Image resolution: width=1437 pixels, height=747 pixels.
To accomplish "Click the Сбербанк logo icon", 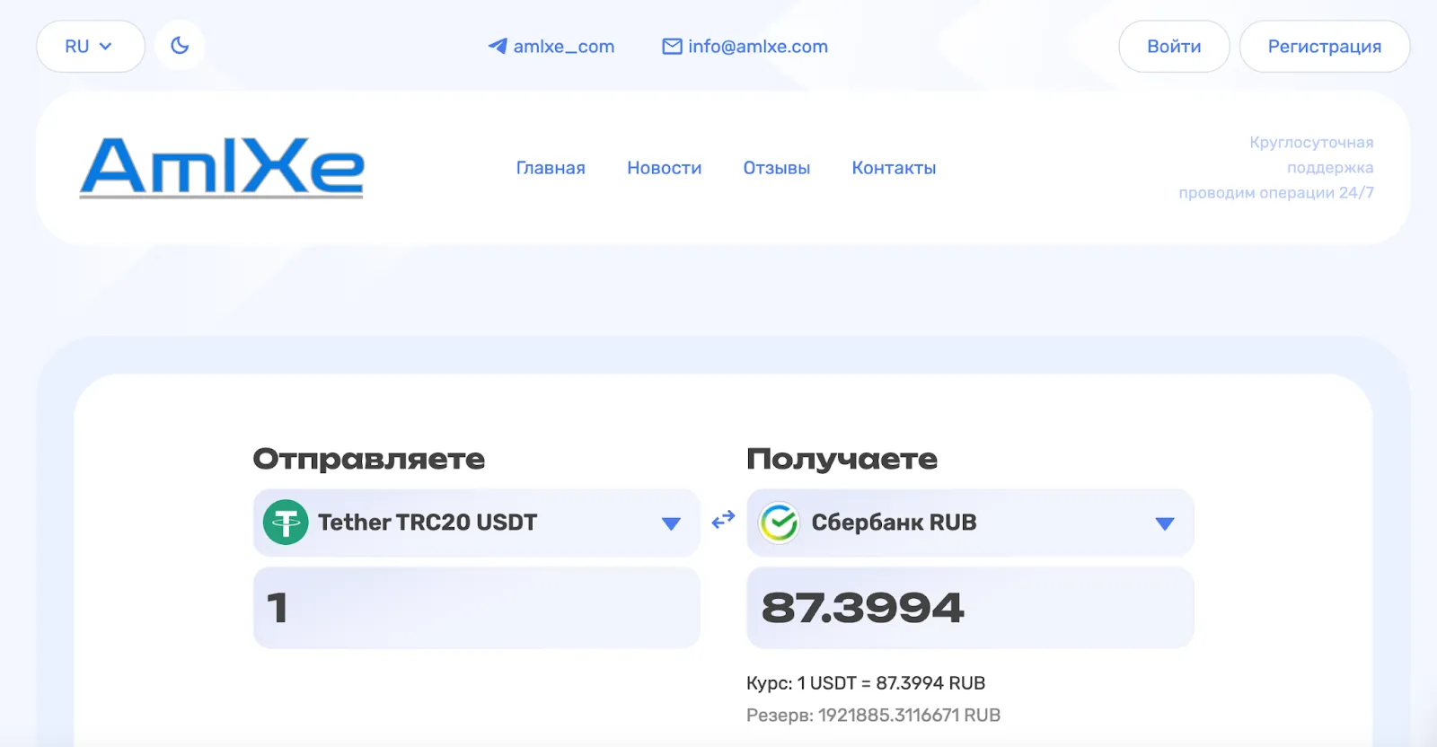I will pyautogui.click(x=779, y=523).
